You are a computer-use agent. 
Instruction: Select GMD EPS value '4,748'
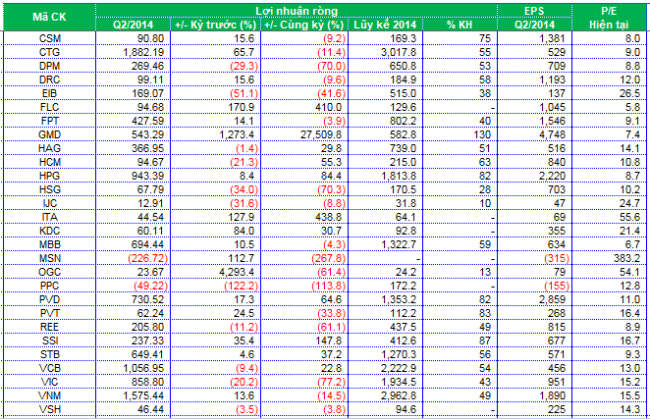click(x=553, y=134)
